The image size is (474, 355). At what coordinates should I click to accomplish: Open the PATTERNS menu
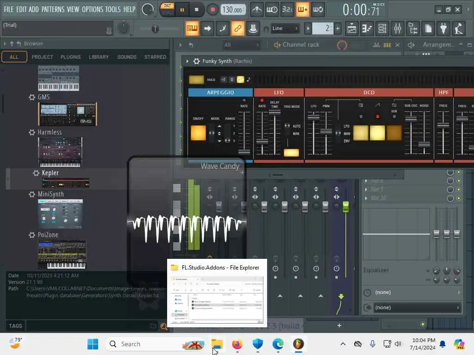click(x=53, y=9)
